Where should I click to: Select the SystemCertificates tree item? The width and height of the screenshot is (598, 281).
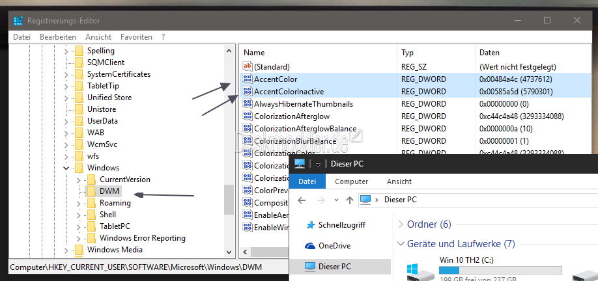pyautogui.click(x=119, y=74)
